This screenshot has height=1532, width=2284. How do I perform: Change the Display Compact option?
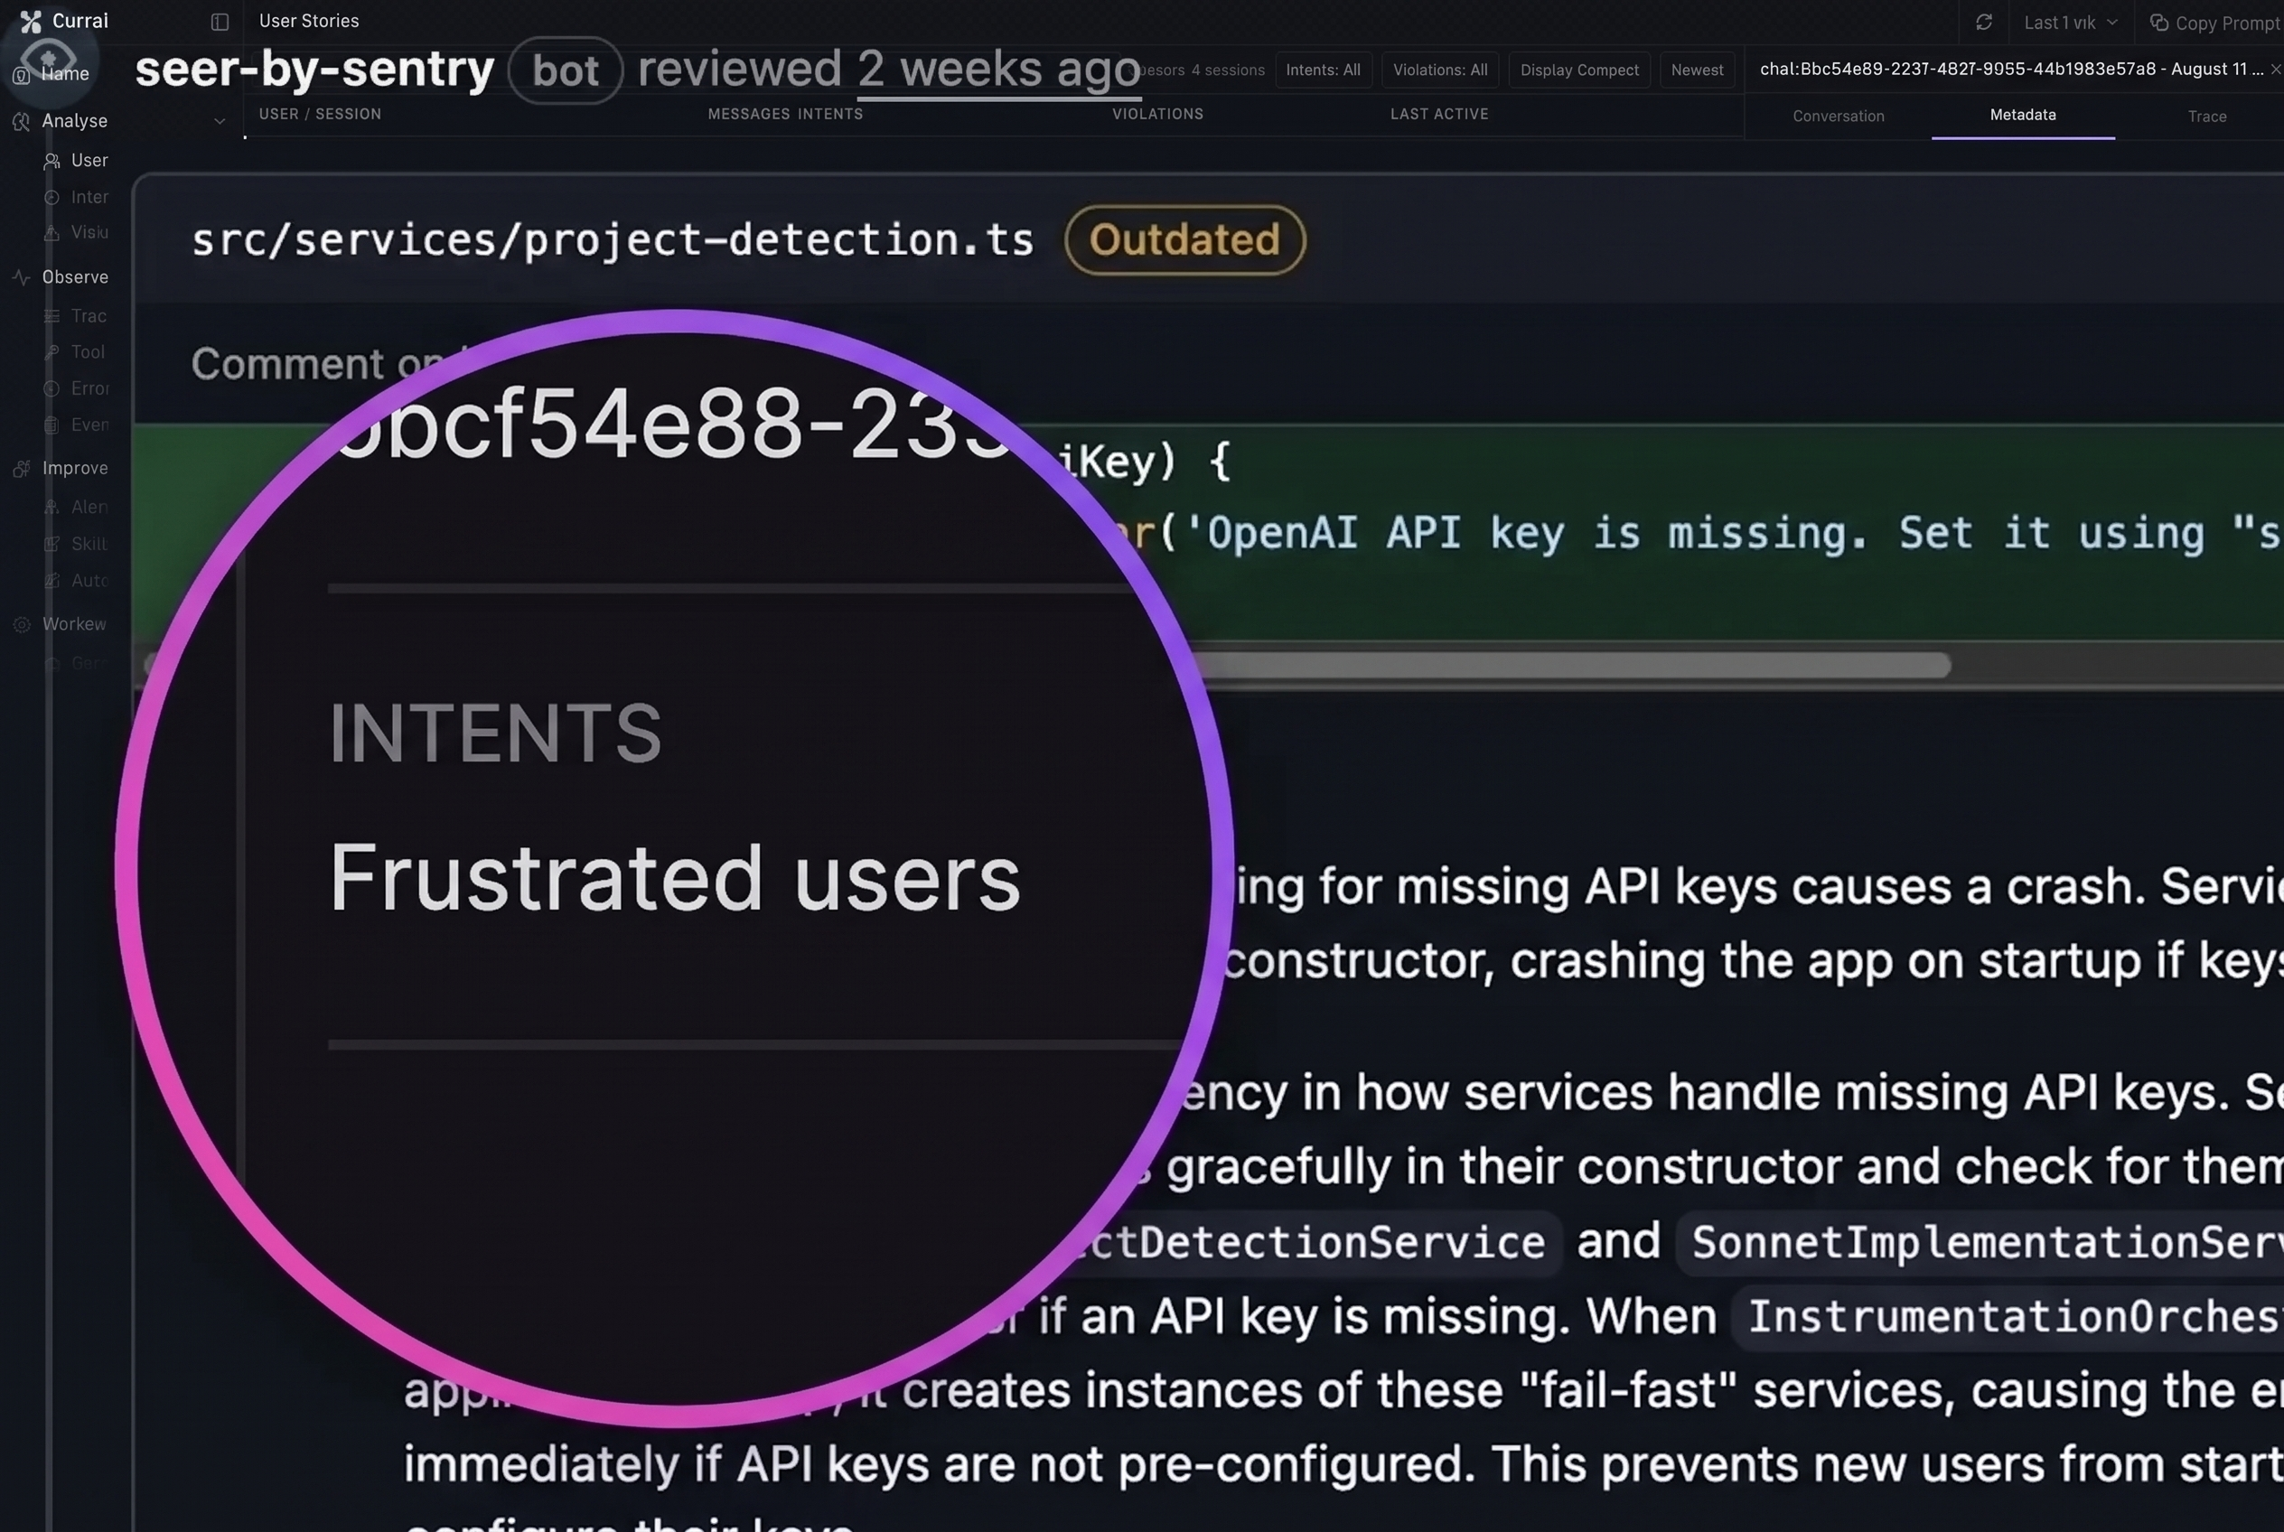[1579, 70]
